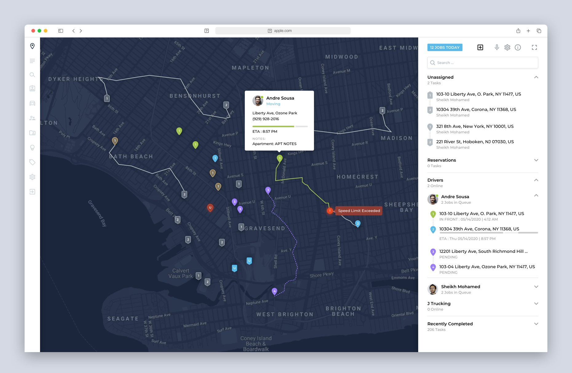Open the vehicle (car) icon in sidebar
Viewport: 572px width, 373px height.
[32, 103]
